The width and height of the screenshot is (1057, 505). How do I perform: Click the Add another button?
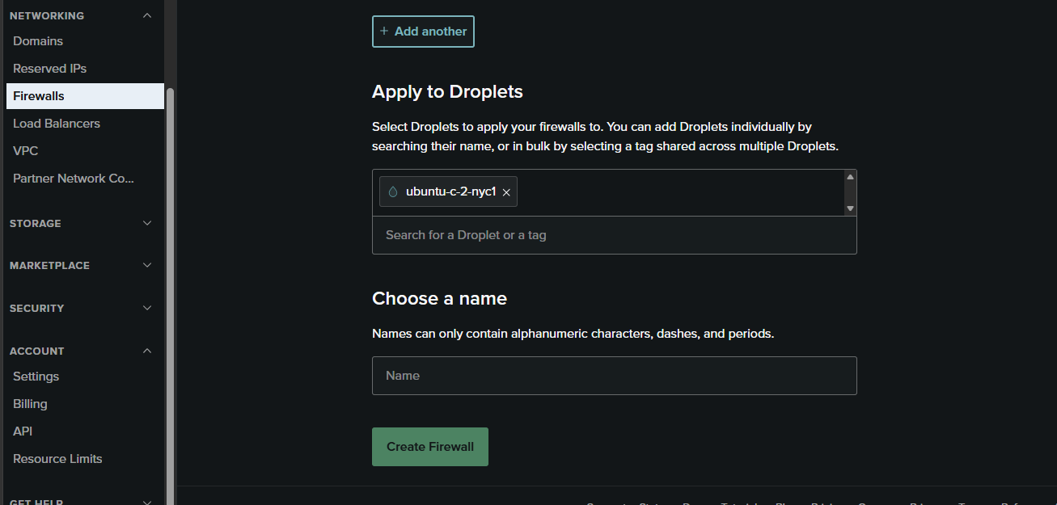tap(423, 32)
